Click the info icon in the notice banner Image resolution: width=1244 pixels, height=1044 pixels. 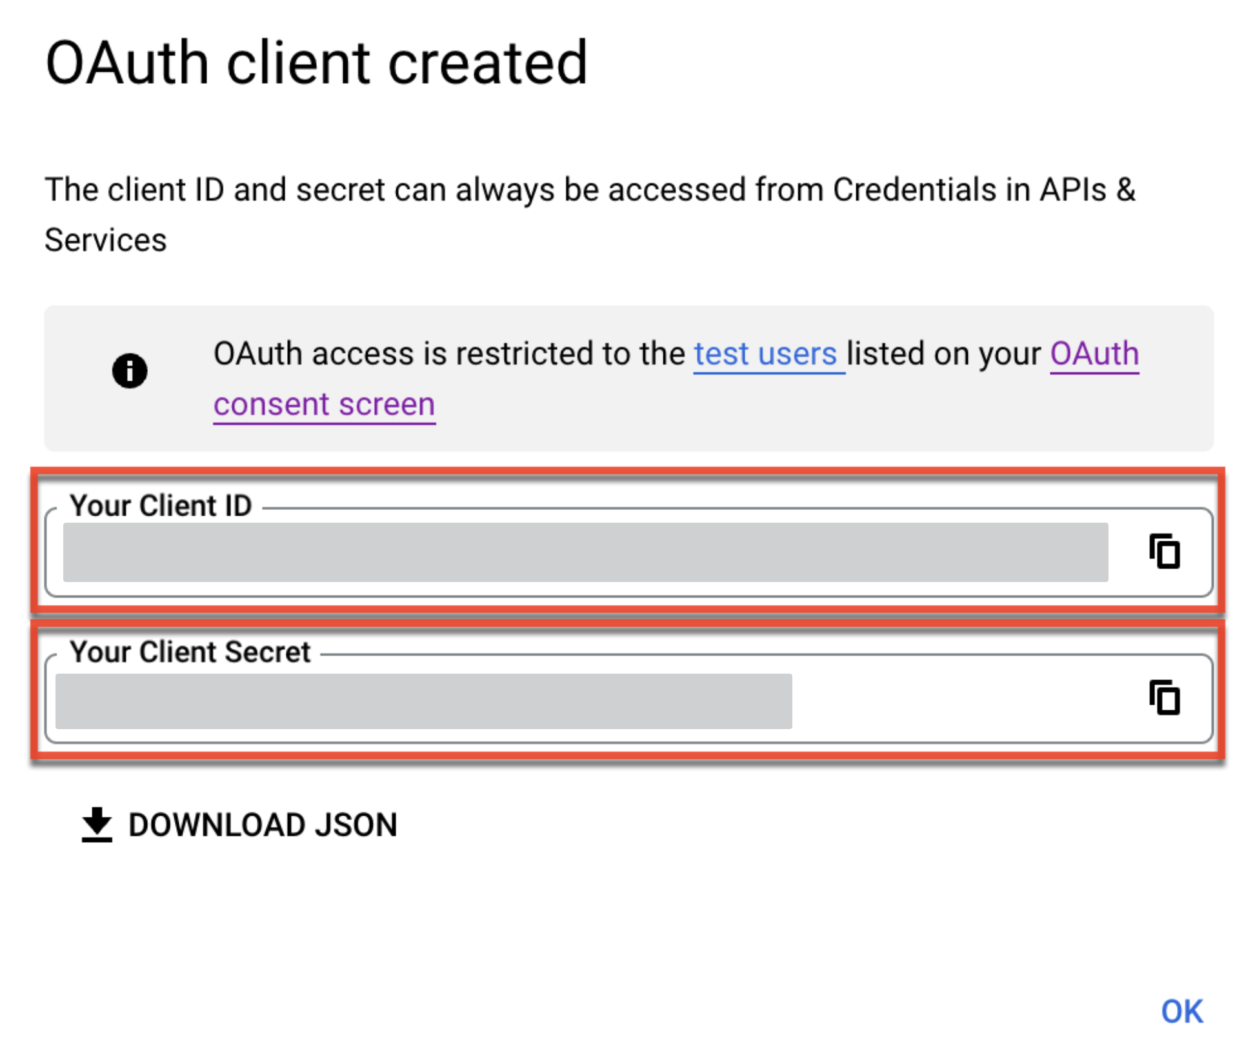tap(131, 370)
